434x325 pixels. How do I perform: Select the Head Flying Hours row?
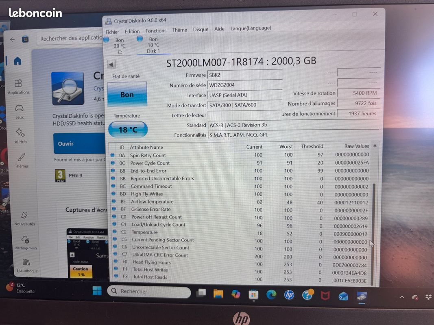tap(240, 263)
